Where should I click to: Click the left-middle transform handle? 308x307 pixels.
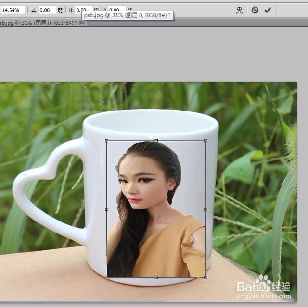point(107,209)
